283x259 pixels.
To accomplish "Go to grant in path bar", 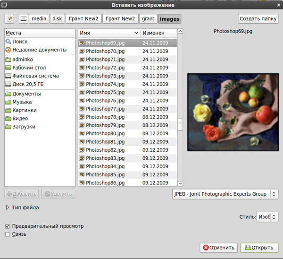I will (x=148, y=18).
